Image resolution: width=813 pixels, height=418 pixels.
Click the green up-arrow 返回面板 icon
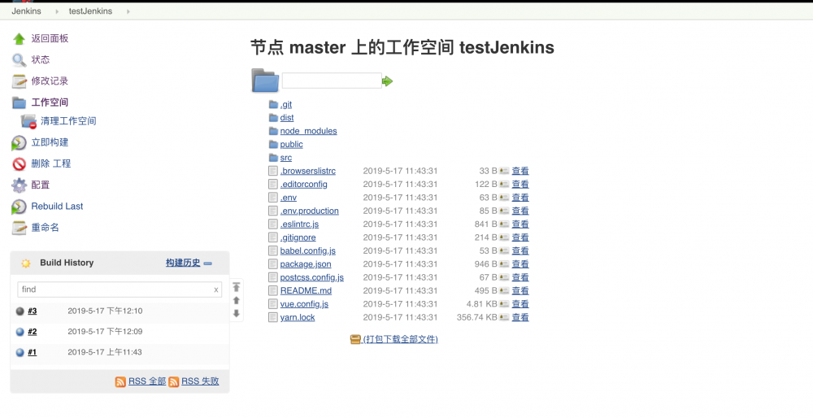(x=20, y=39)
